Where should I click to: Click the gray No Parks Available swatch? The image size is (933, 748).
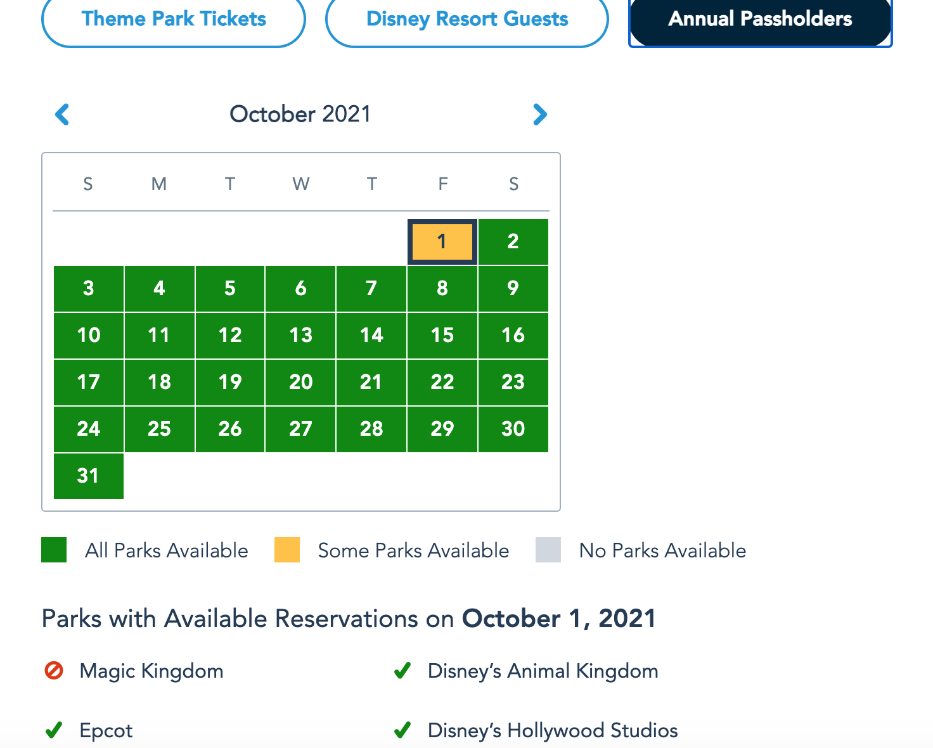548,550
